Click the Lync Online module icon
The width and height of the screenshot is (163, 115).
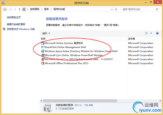tap(43, 55)
